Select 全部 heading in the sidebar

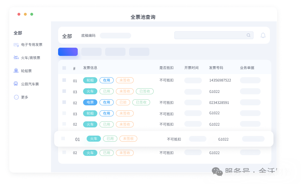pos(18,33)
